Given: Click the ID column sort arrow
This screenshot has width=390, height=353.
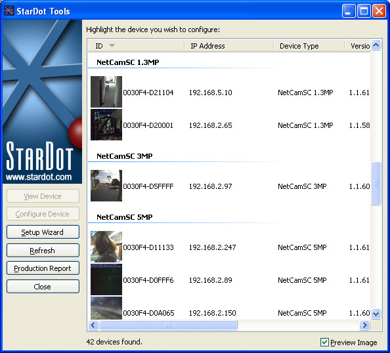Looking at the screenshot, I should [112, 45].
